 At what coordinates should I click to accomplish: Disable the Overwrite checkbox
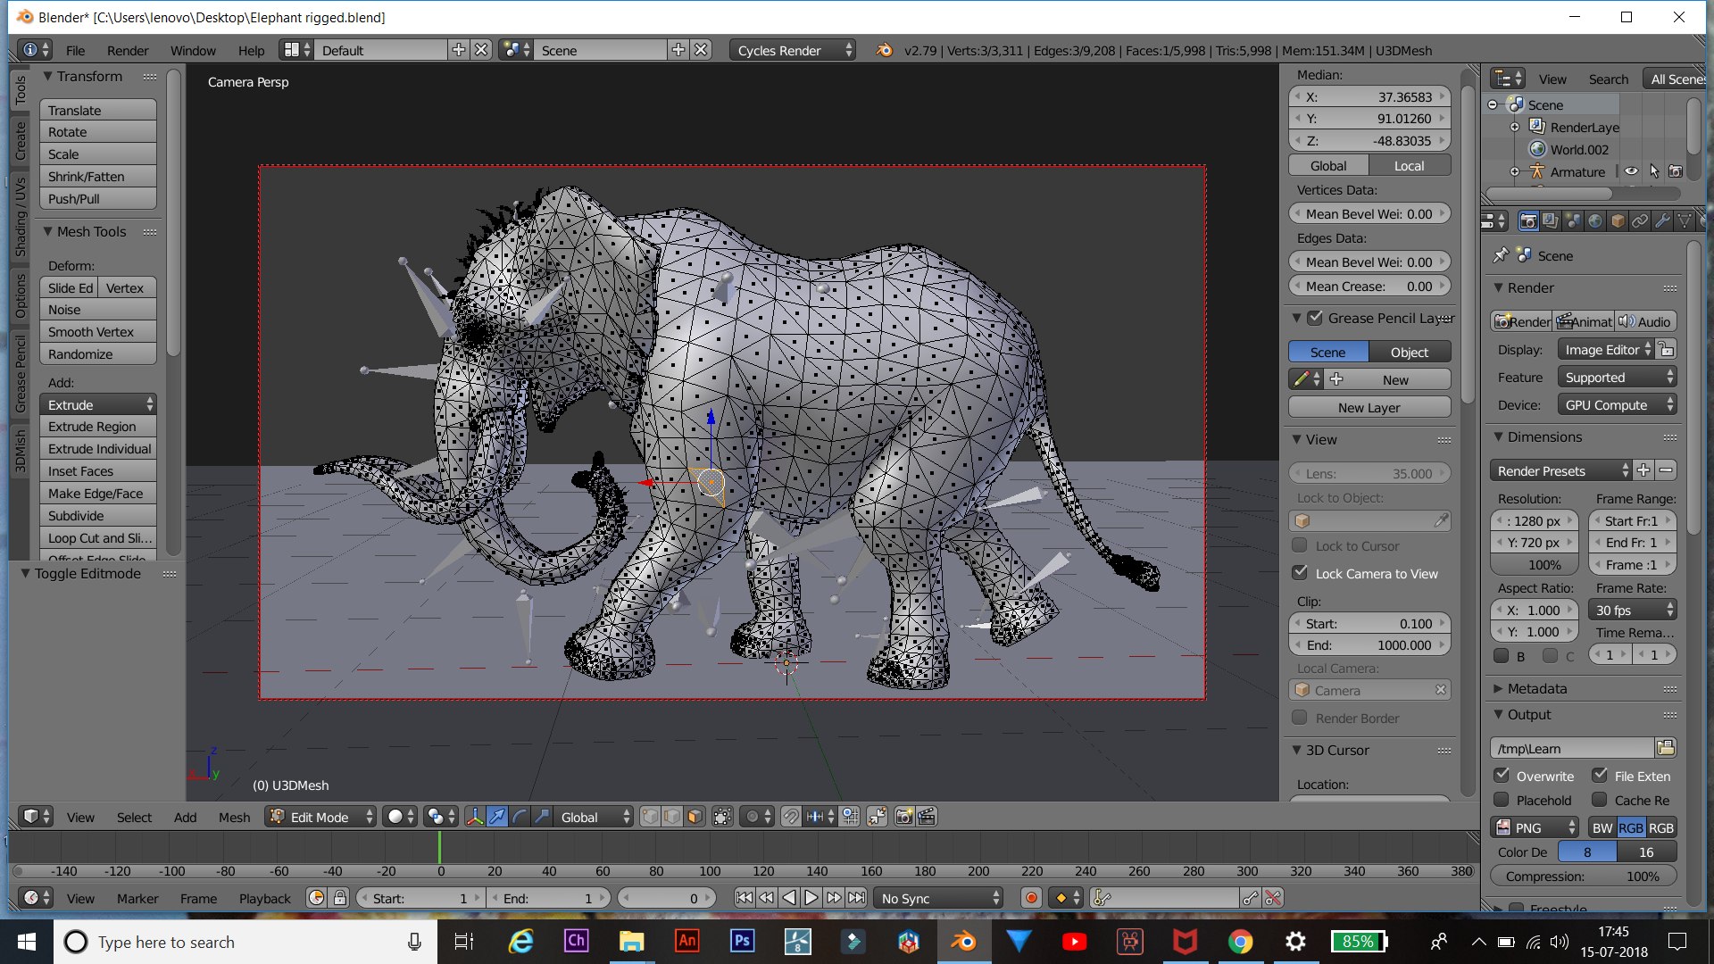(x=1502, y=775)
